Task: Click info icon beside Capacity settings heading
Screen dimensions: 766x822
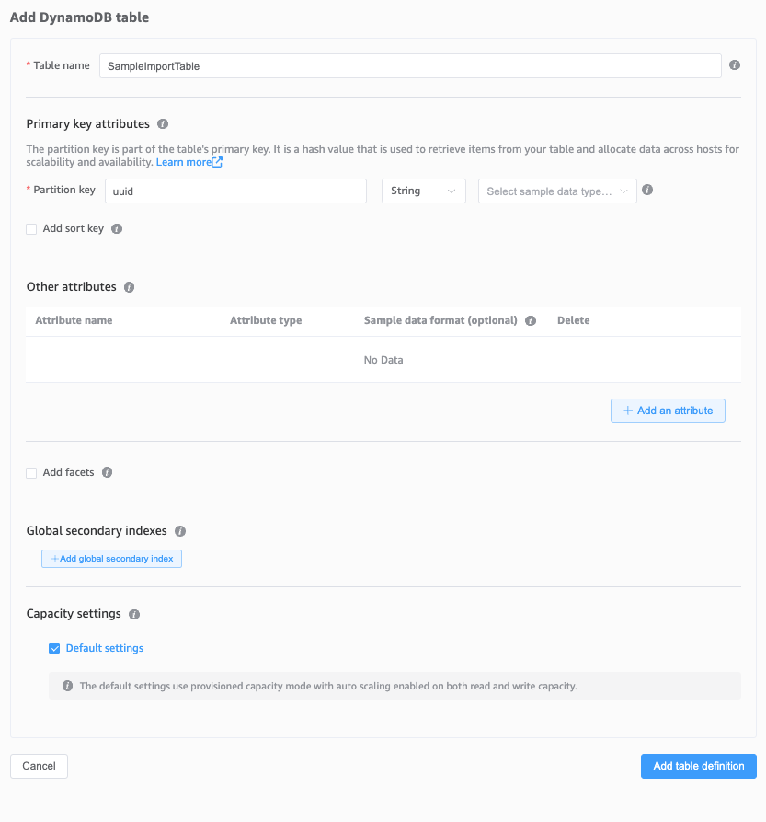Action: point(134,614)
